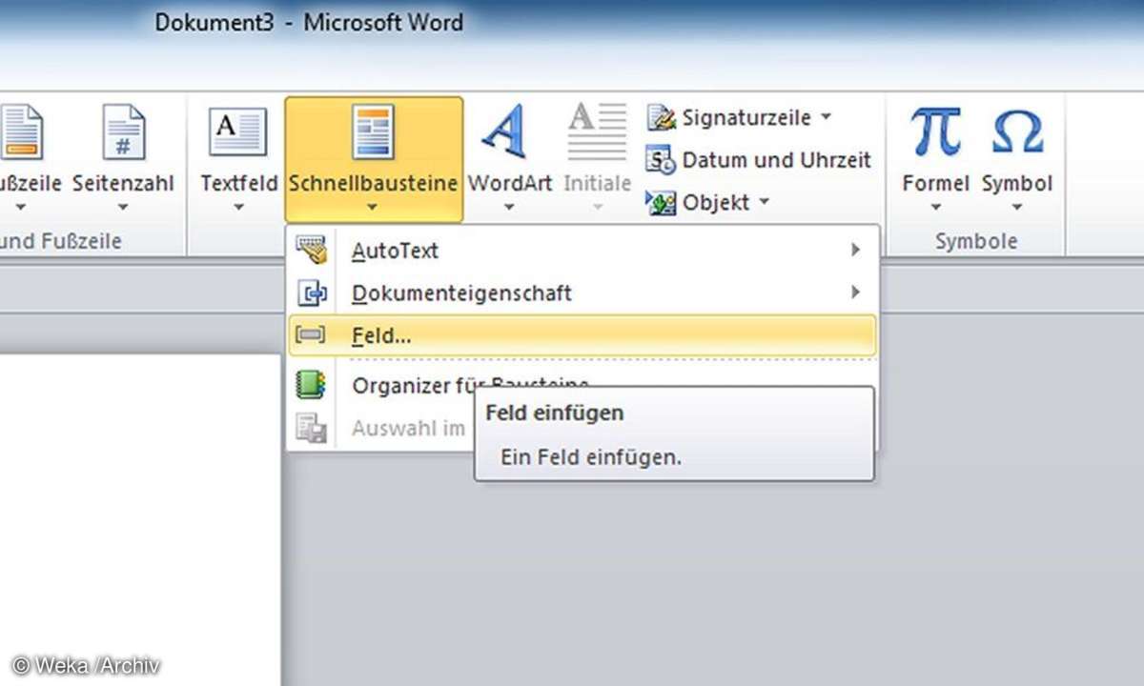Open the Textfeld dropdown arrow
1144x686 pixels.
[238, 207]
